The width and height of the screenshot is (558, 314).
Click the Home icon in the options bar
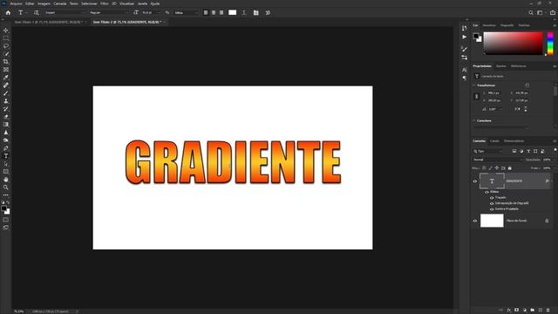click(8, 12)
